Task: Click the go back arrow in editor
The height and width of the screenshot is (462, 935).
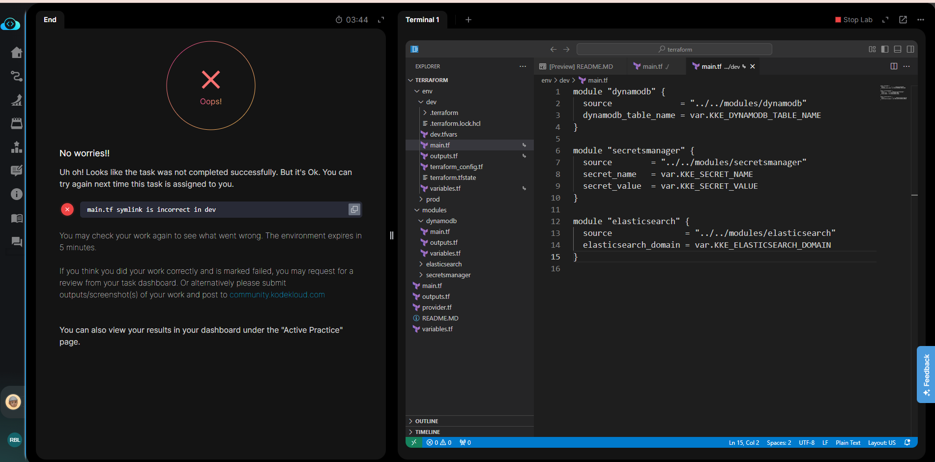Action: click(553, 49)
